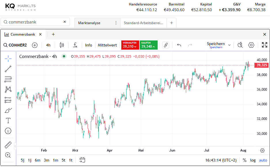The image size is (270, 167).
Task: Click the red Verkaufen 39,310 button
Action: [x=130, y=45]
